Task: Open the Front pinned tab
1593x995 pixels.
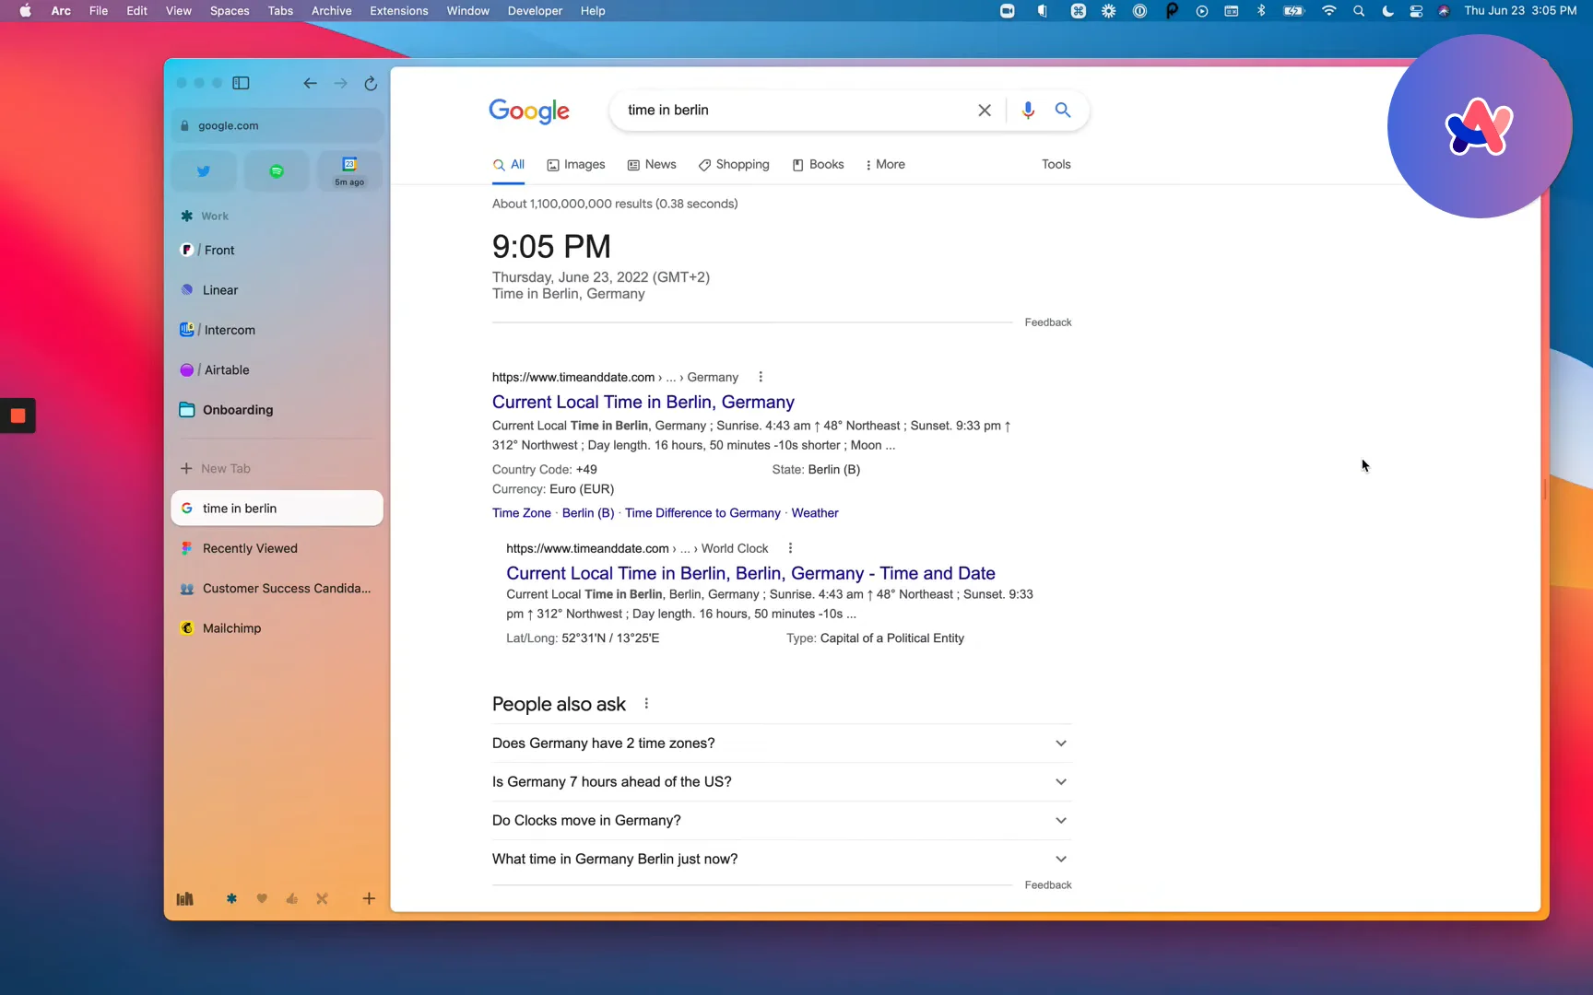Action: (277, 251)
